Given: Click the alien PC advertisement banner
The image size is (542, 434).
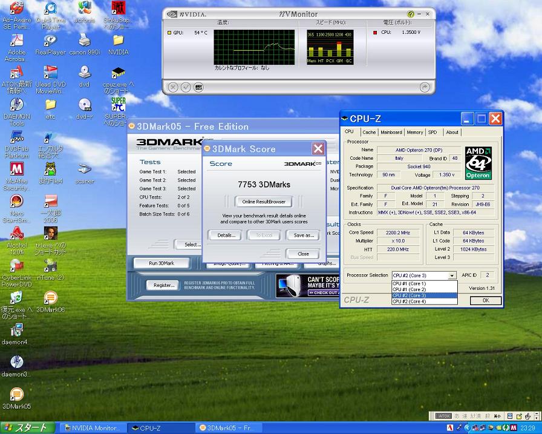Looking at the screenshot, I should coord(308,285).
